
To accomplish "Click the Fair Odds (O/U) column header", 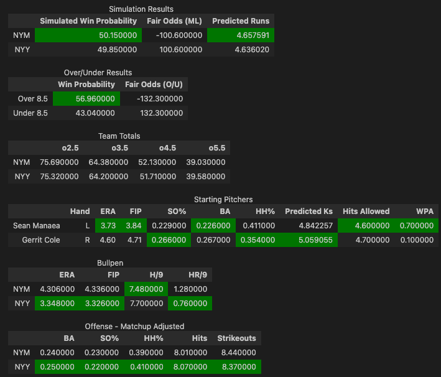I will [x=154, y=85].
